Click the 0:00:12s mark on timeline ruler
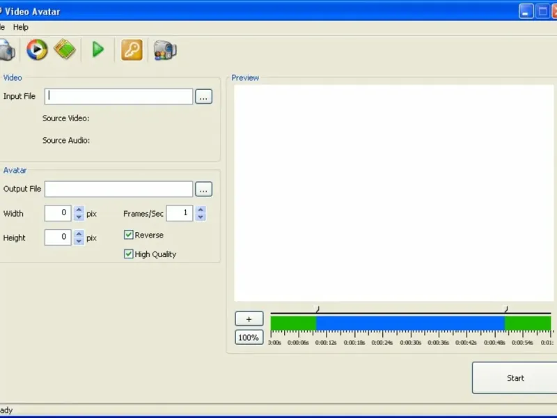557x418 pixels. click(x=326, y=343)
